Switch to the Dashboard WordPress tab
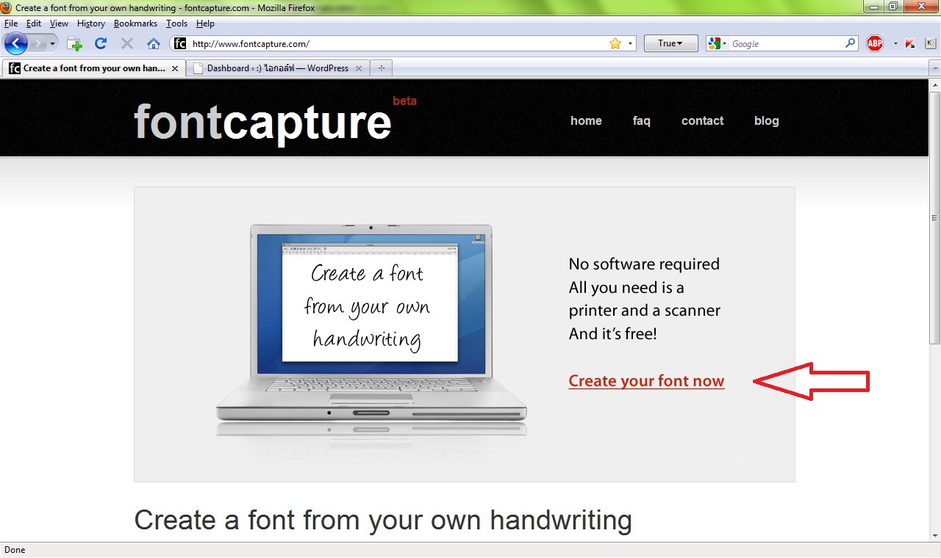 [x=277, y=68]
